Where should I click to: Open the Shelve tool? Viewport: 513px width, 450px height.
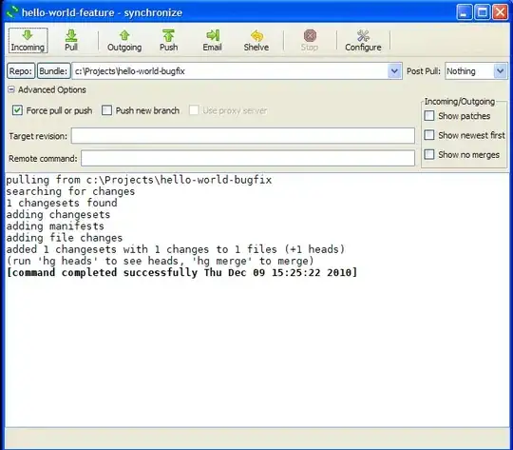(256, 41)
